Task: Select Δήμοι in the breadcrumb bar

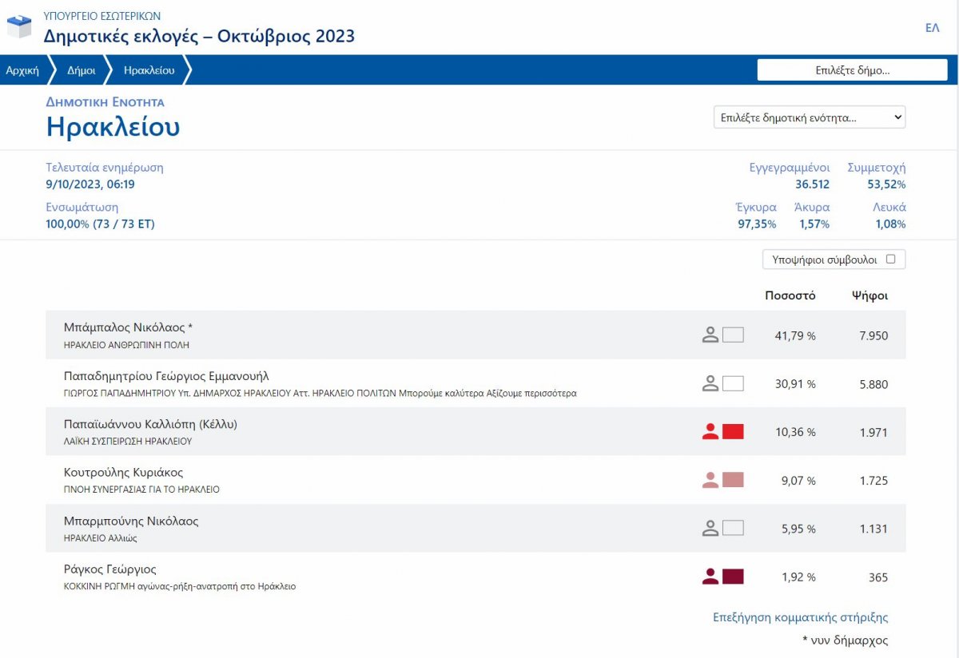Action: (82, 70)
